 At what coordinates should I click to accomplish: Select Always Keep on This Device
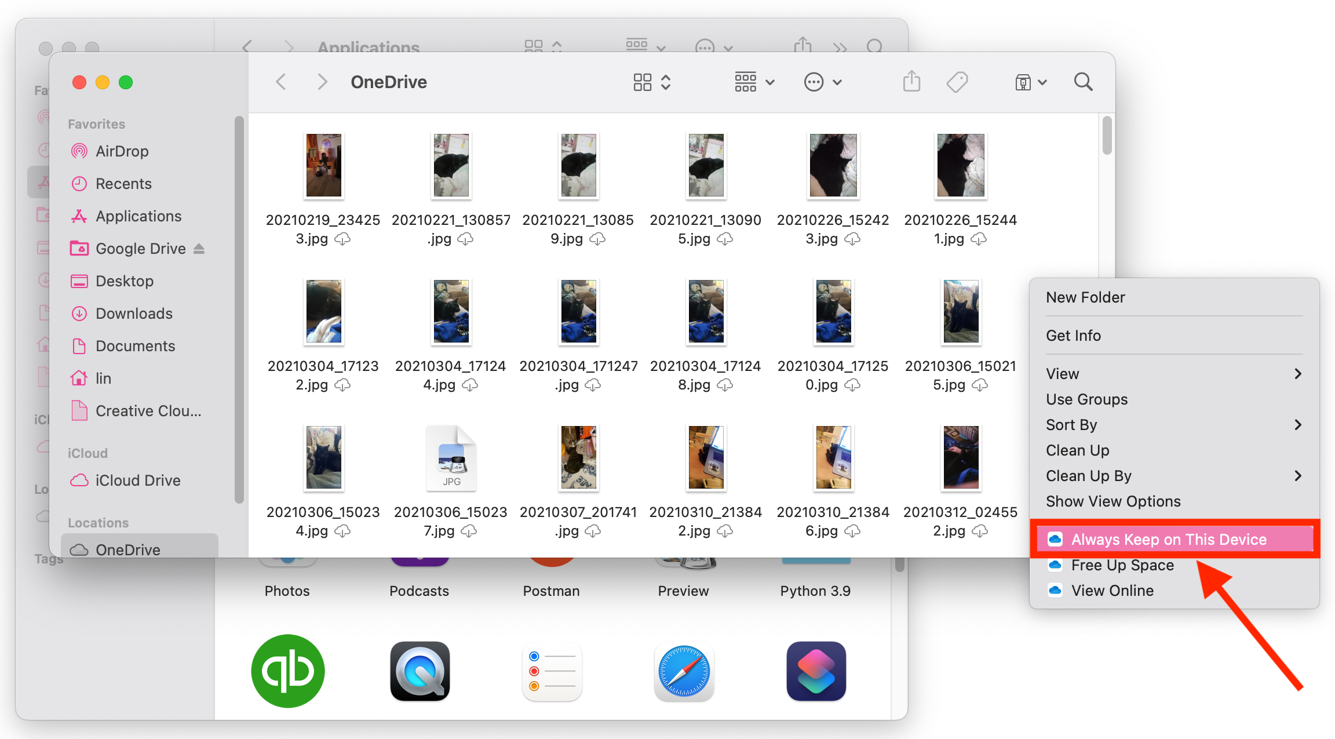pos(1167,540)
